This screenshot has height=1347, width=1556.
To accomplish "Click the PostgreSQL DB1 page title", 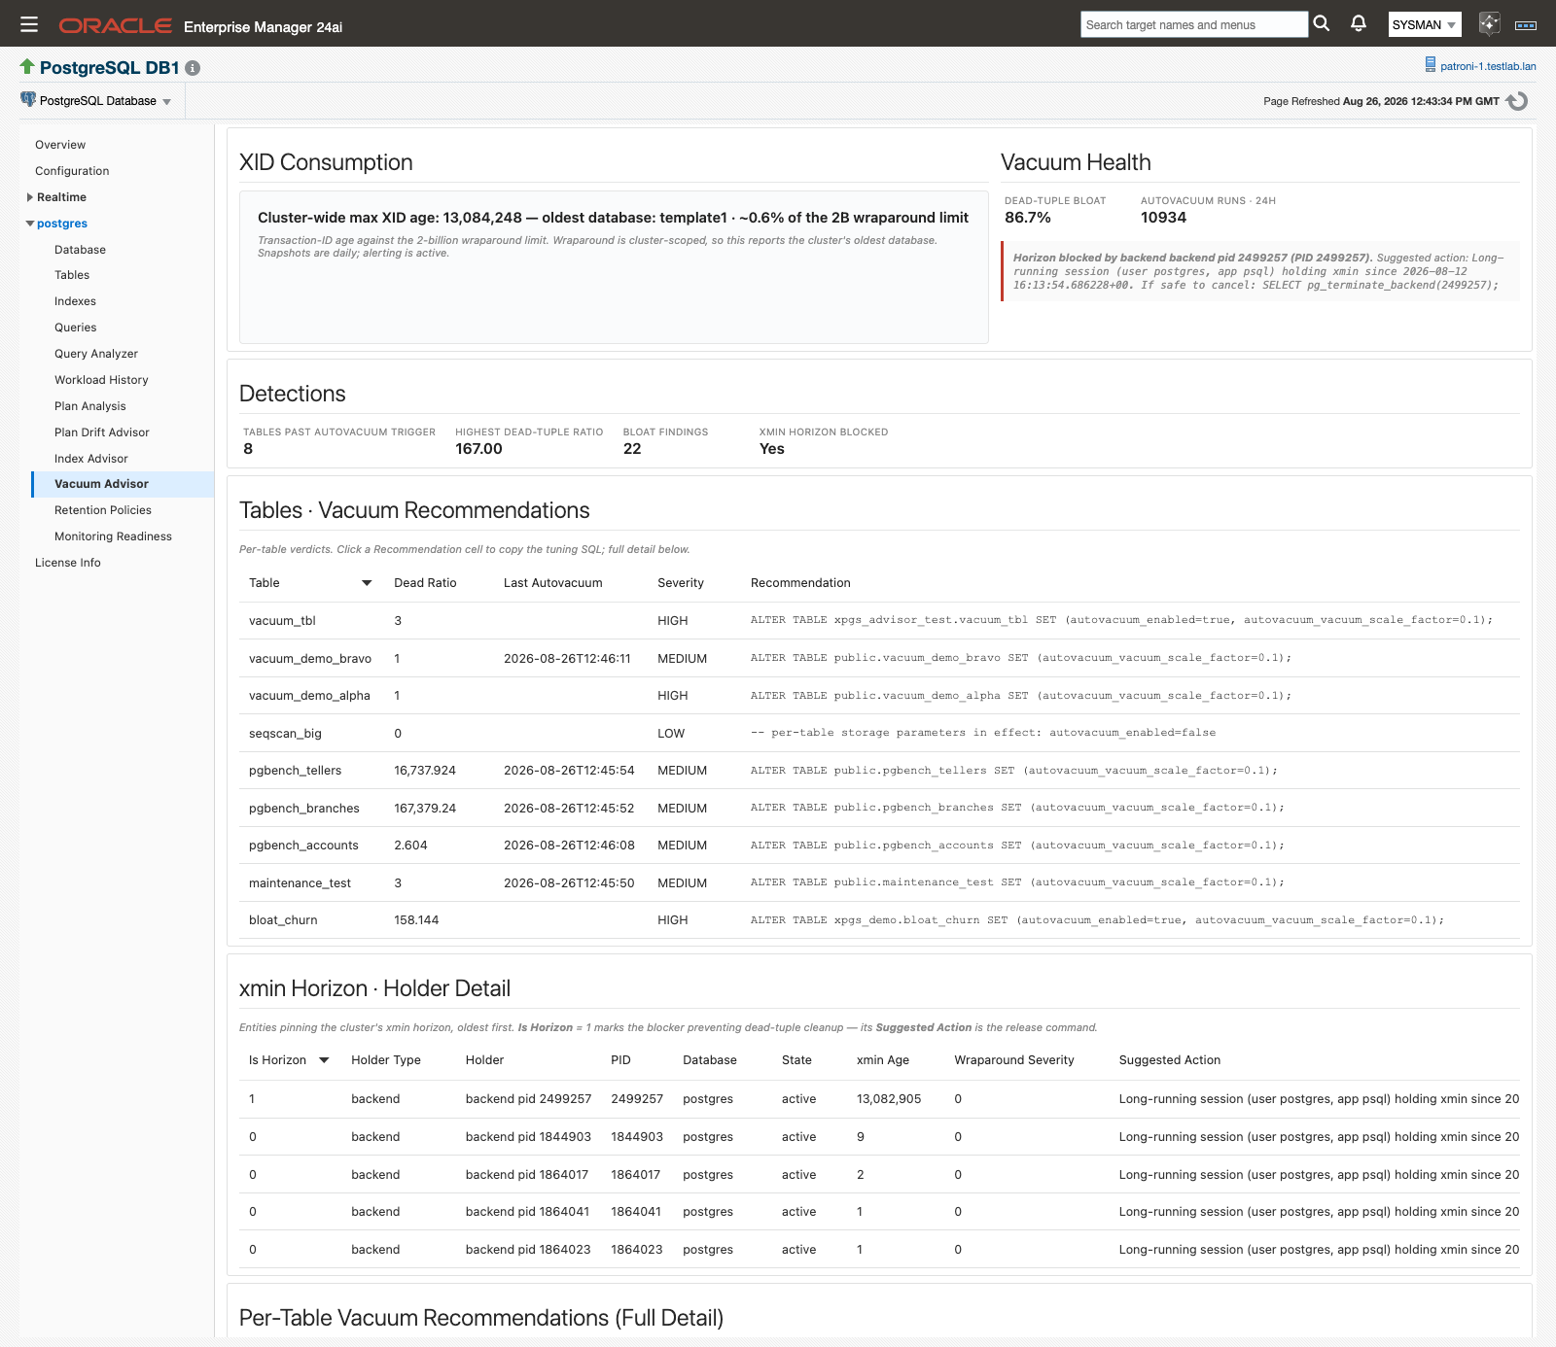I will [x=110, y=68].
